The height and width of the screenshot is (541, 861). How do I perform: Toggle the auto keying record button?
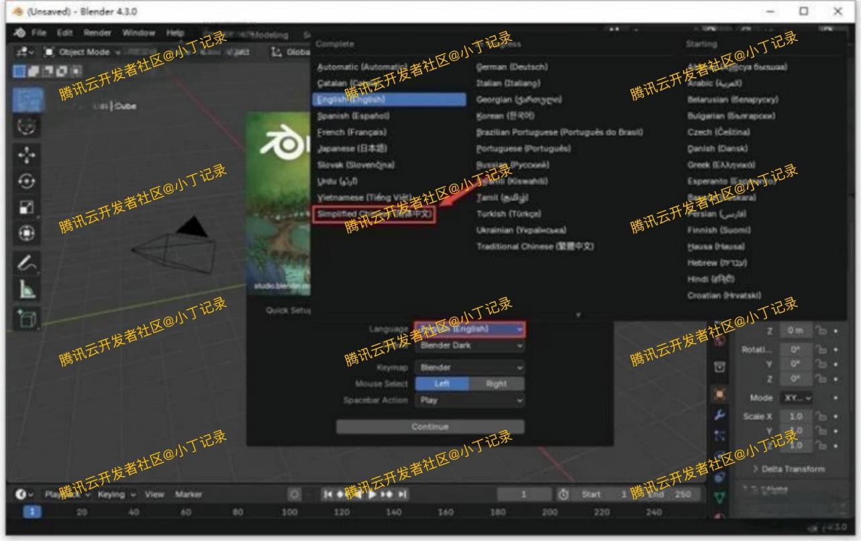click(294, 495)
